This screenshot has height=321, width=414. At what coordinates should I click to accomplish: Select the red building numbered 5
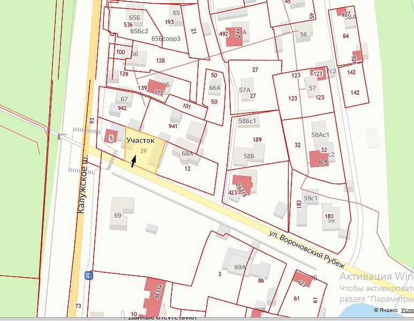111,136
